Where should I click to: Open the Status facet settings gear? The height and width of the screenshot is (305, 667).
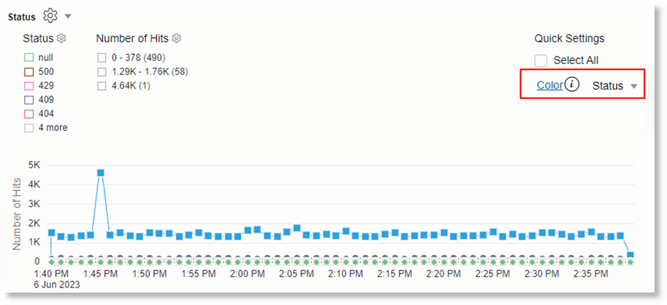click(x=61, y=38)
